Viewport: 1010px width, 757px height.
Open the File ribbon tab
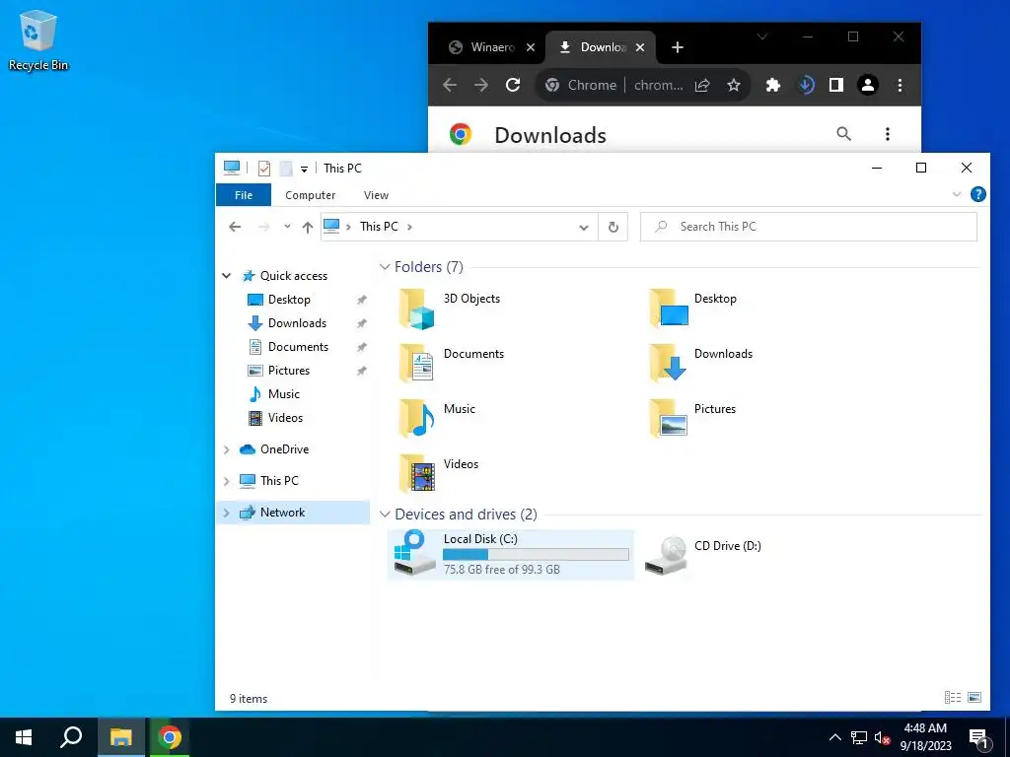[244, 195]
